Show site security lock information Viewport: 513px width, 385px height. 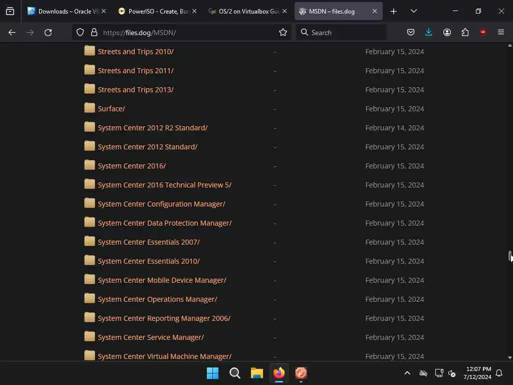pos(94,33)
